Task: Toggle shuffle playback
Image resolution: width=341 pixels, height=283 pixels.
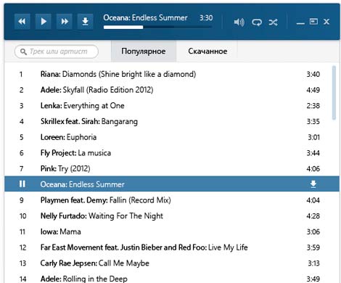Action: coord(273,22)
